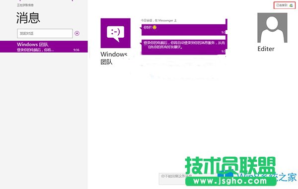Click the 消息 heading

(28, 18)
